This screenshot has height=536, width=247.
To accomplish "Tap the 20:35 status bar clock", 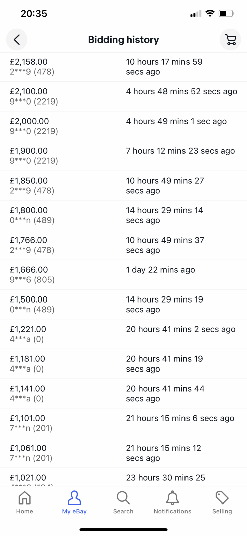I will tap(34, 13).
